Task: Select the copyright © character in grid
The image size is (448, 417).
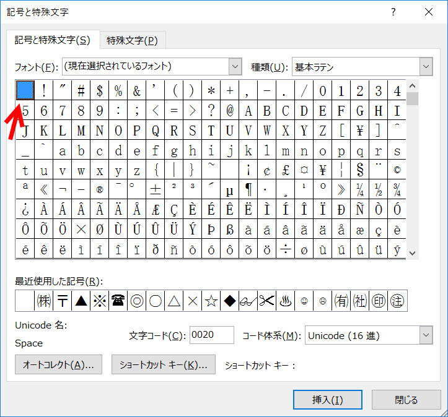Action: point(397,170)
